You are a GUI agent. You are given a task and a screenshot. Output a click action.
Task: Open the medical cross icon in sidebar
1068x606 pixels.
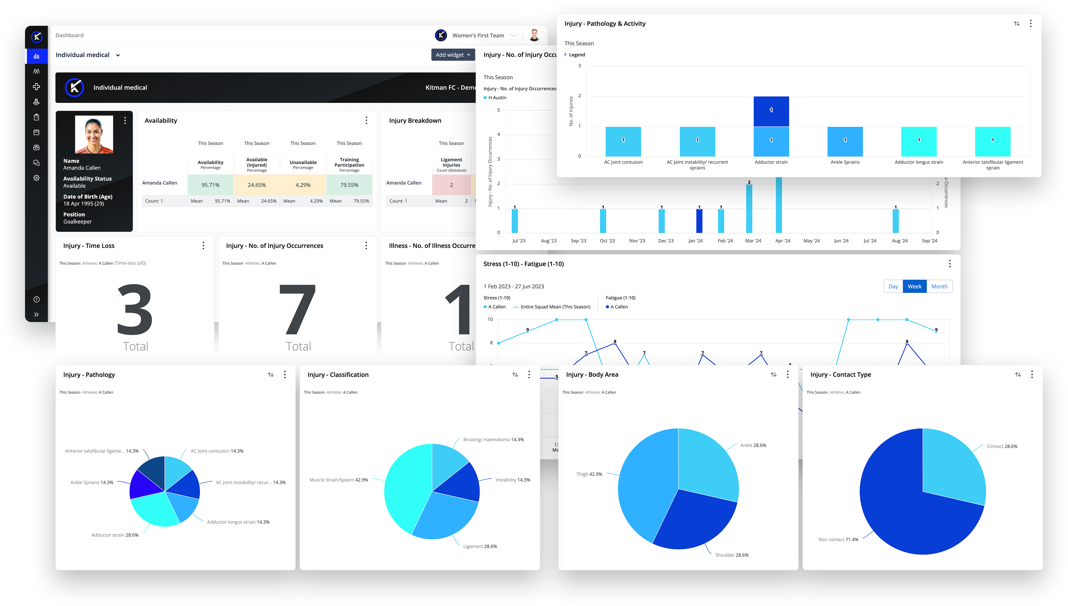click(x=36, y=87)
